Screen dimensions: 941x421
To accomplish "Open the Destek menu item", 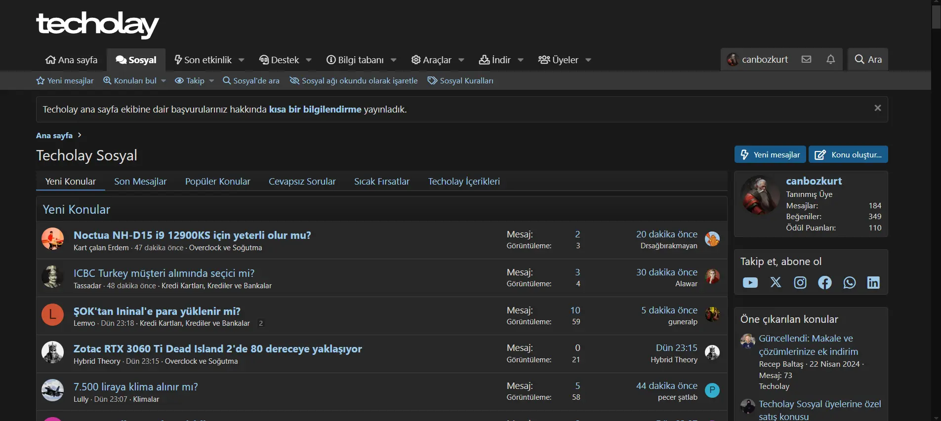I will (280, 60).
